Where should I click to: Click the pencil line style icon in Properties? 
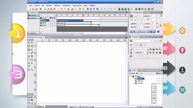pyautogui.click(x=131, y=49)
